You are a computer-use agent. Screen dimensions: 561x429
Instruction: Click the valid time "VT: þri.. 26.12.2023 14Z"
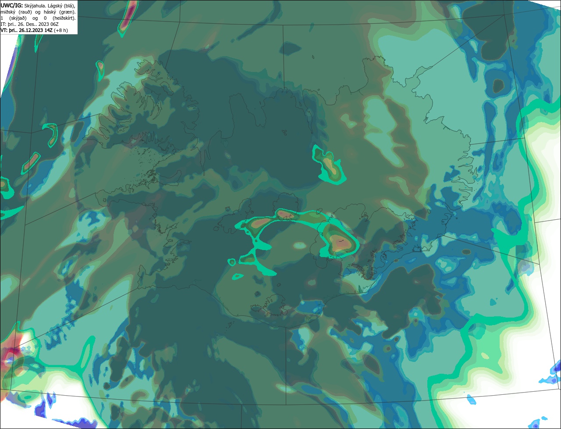[26, 30]
